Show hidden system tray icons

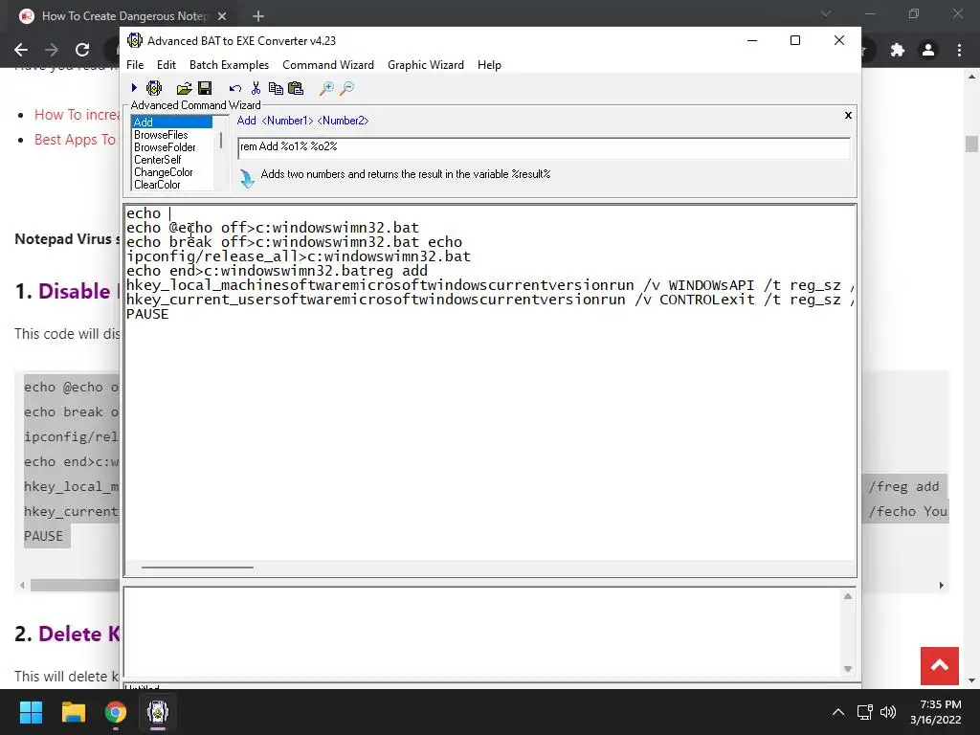tap(838, 712)
